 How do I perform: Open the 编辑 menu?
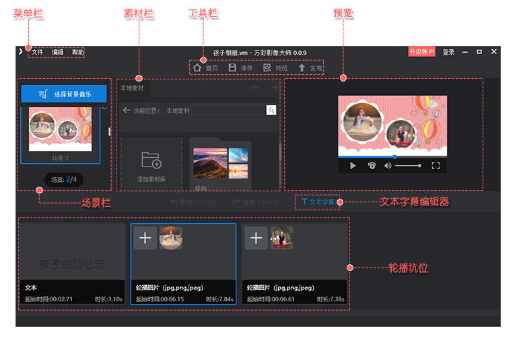(58, 52)
